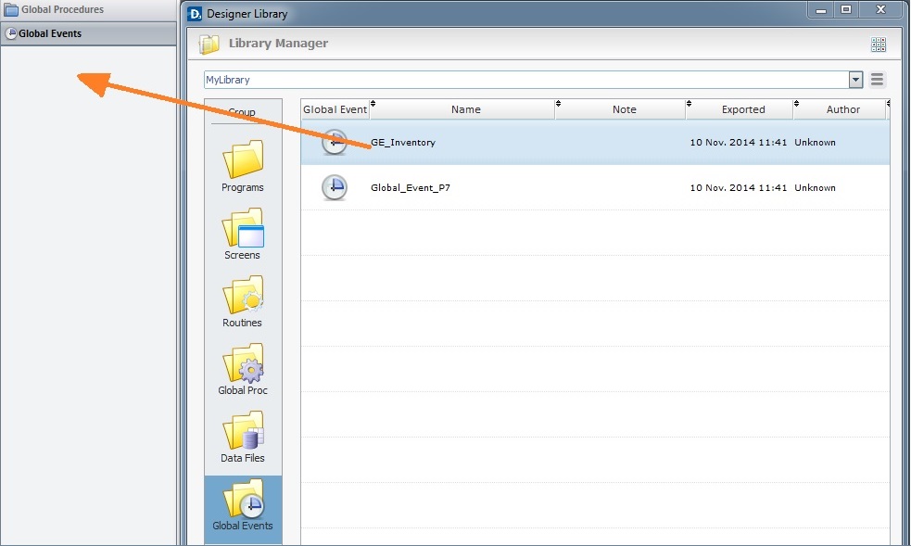The width and height of the screenshot is (911, 546).
Task: Select Global Events in the left panel
Action: [88, 33]
